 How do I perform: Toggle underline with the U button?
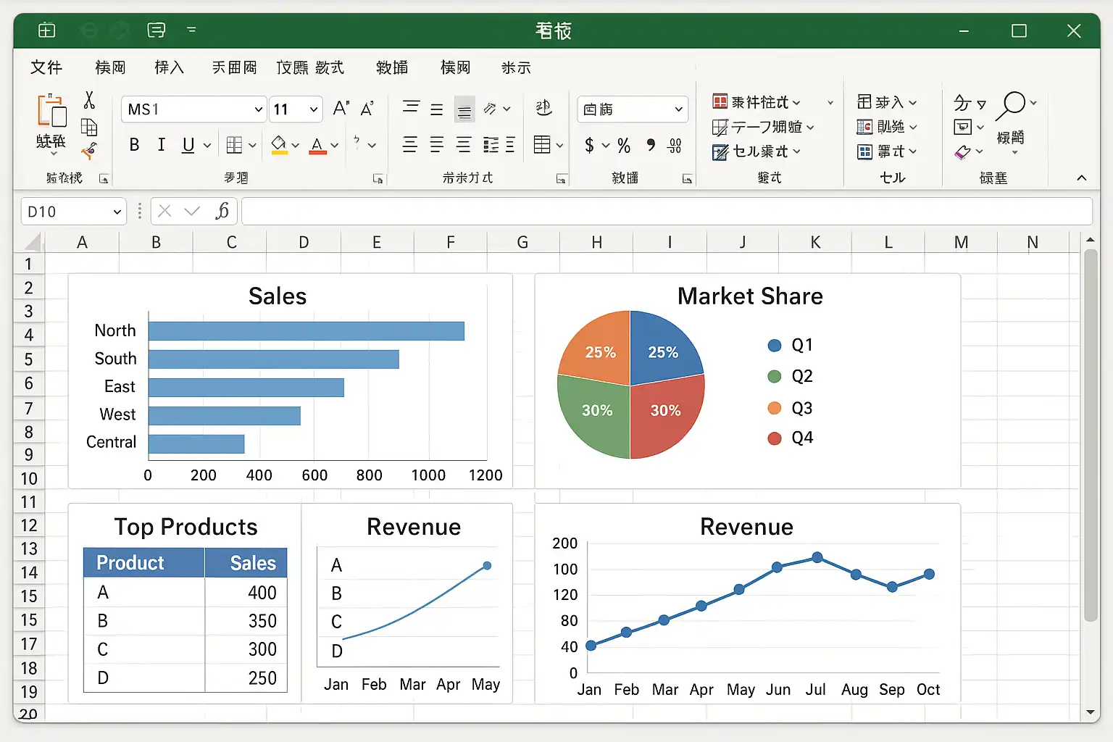click(x=188, y=145)
